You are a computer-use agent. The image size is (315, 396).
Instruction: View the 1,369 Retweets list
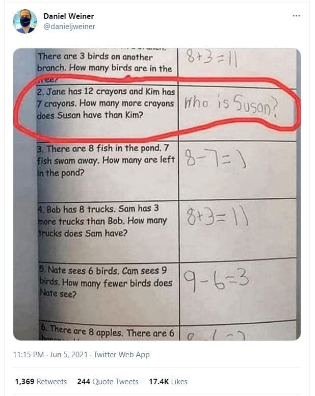[41, 381]
